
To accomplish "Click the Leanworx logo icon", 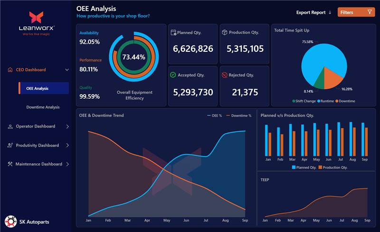I will [36, 18].
